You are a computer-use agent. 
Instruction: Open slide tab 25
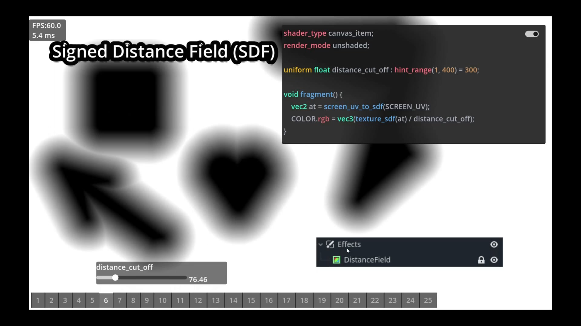point(428,300)
